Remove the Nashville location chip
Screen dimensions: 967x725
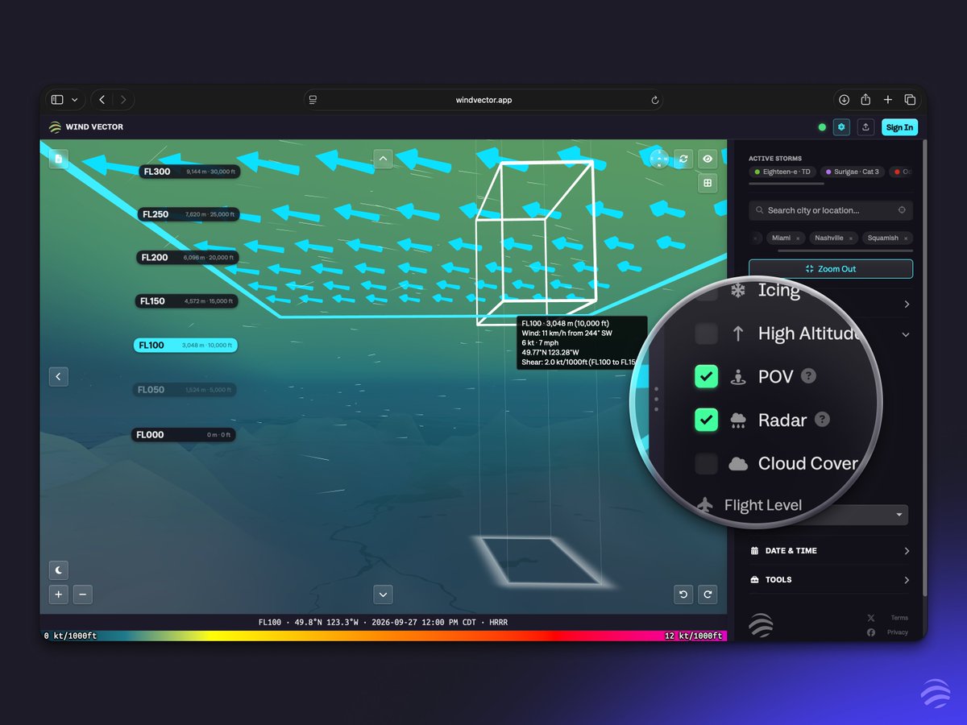[850, 238]
